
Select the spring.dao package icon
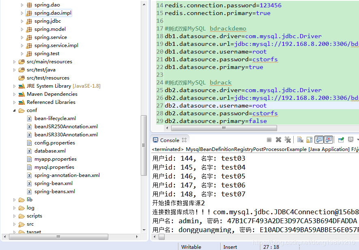(x=29, y=5)
